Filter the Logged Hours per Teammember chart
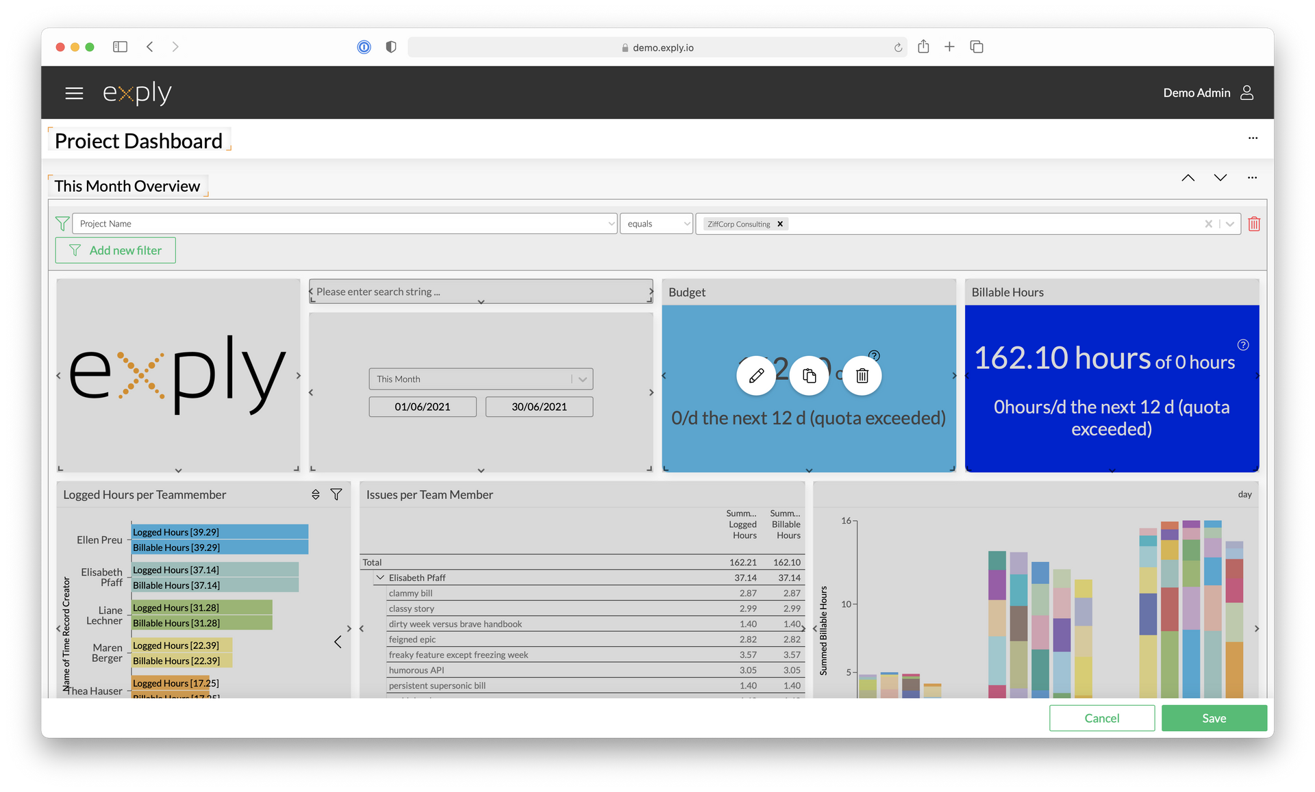Screen dimensions: 1315x792 336,494
